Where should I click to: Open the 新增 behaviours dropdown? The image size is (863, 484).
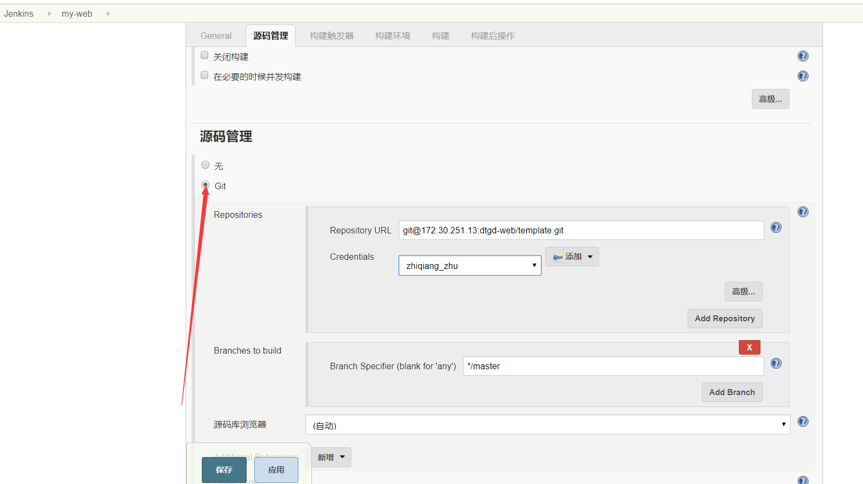[331, 457]
